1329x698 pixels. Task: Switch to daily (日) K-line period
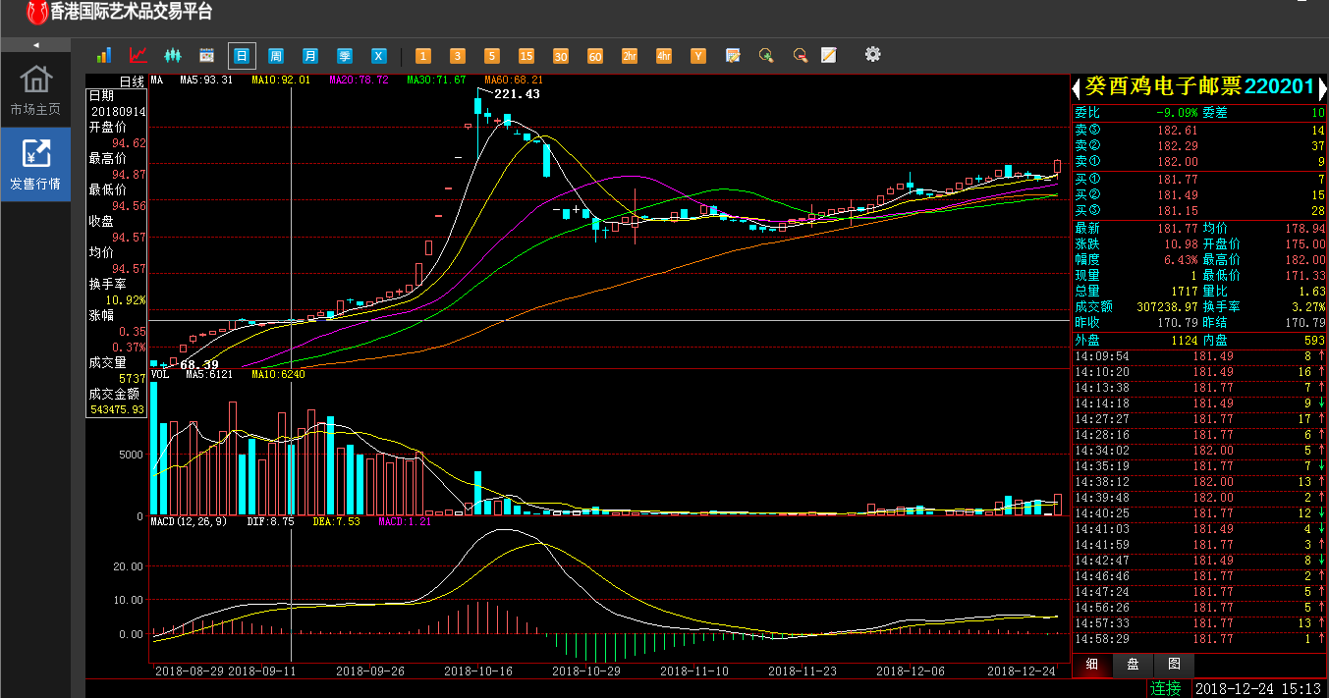(242, 56)
